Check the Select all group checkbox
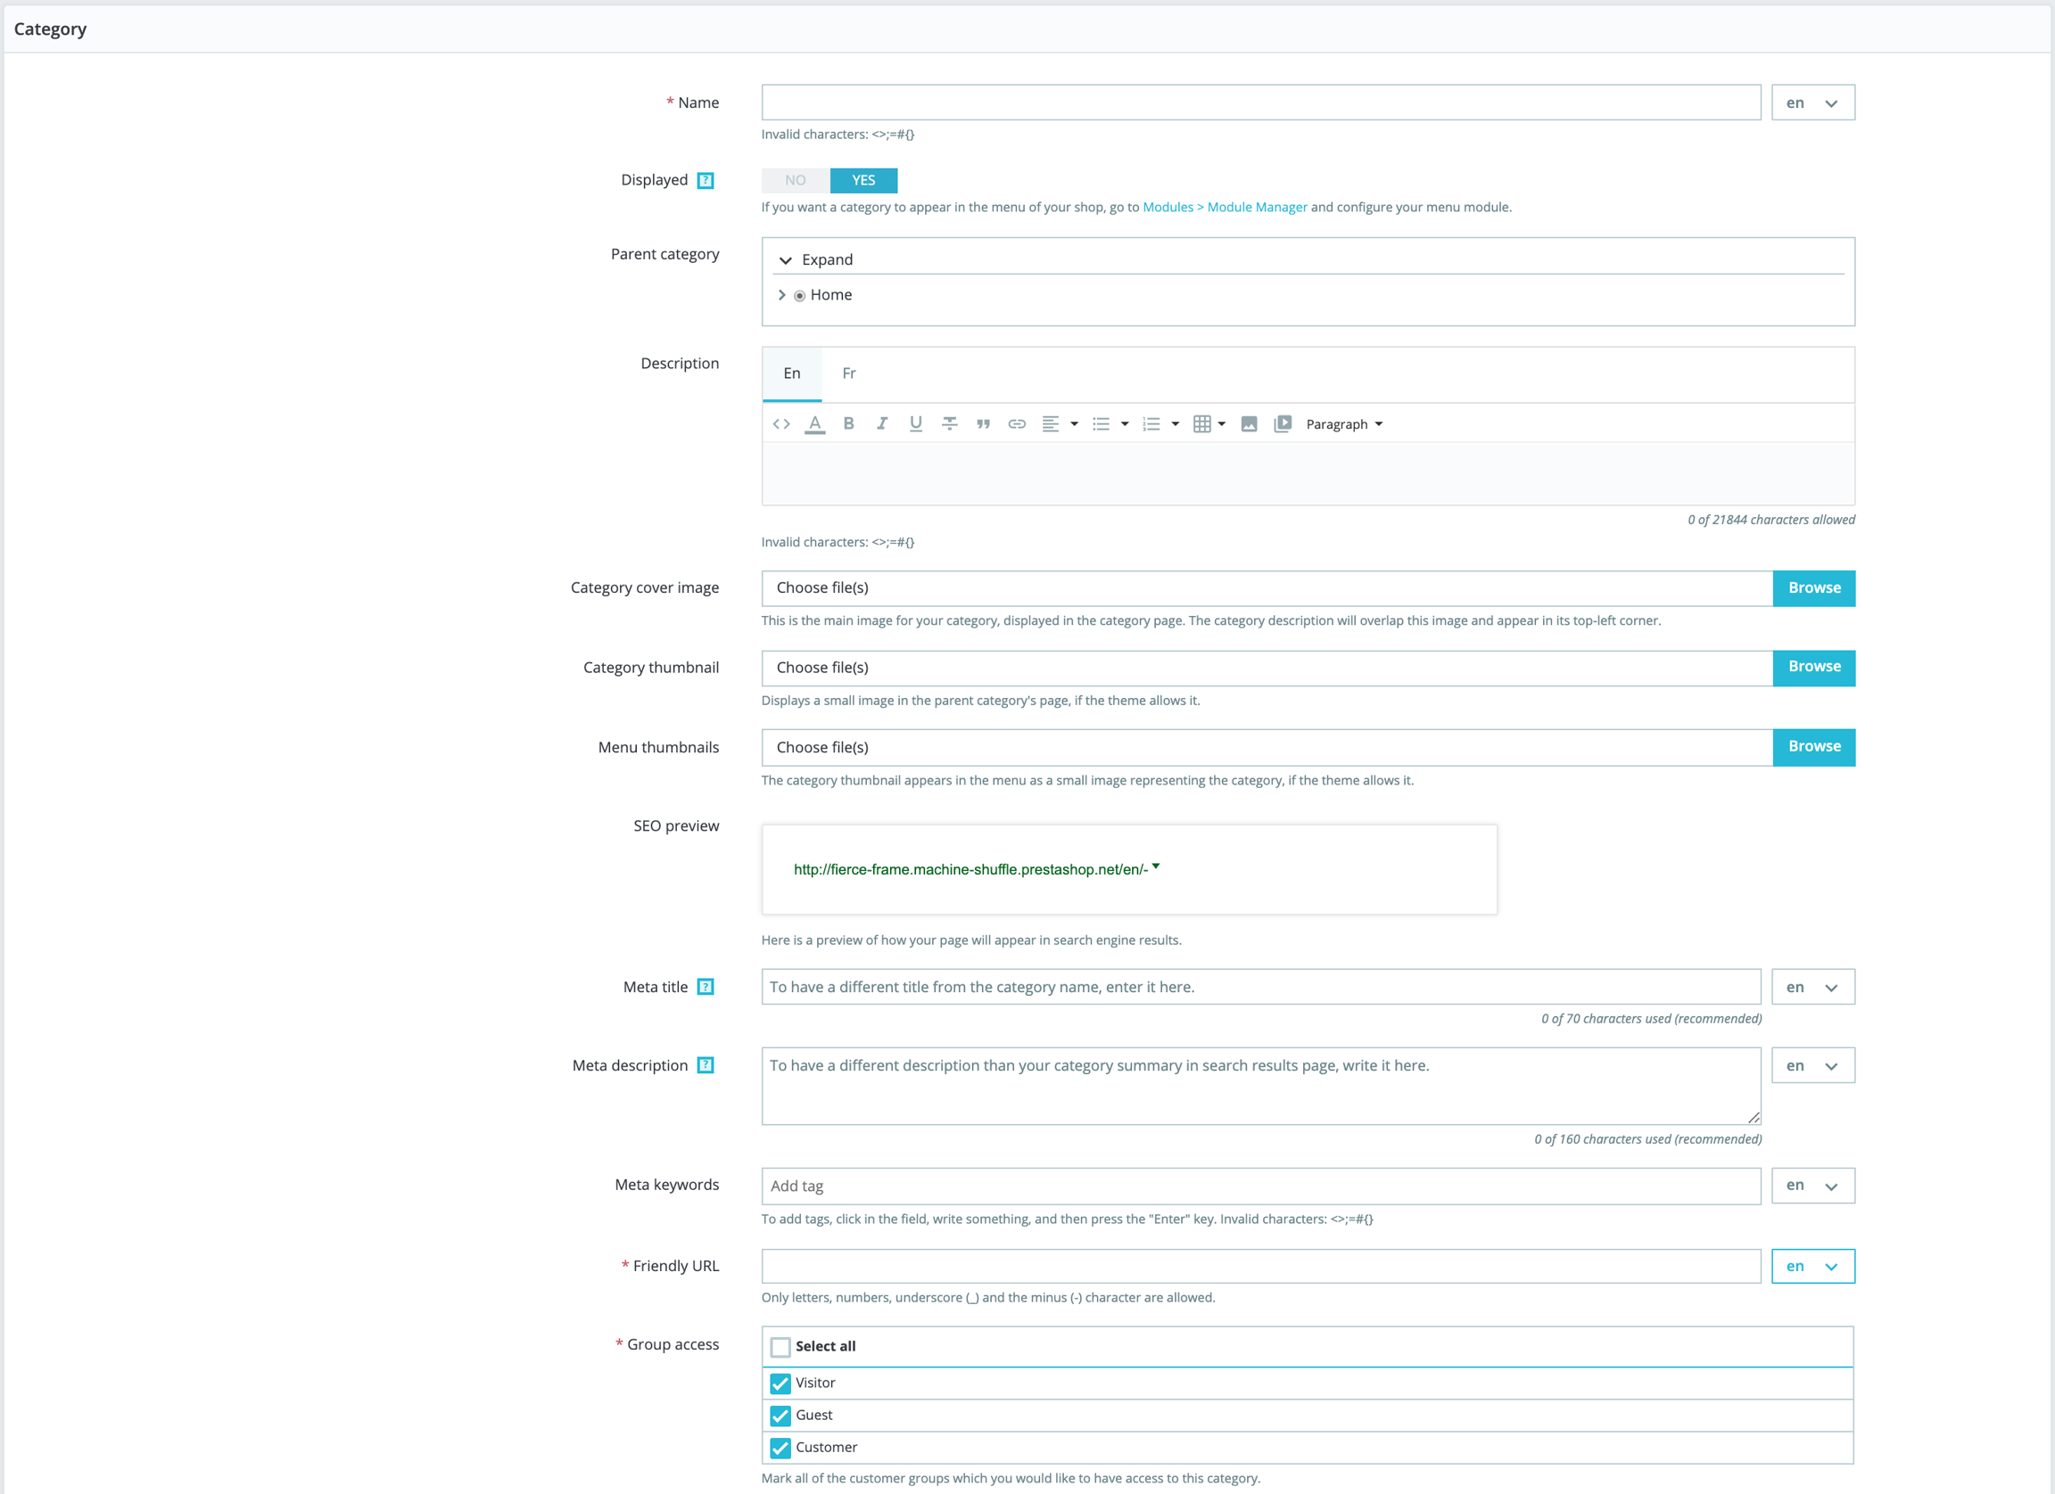Viewport: 2055px width, 1494px height. [x=780, y=1346]
